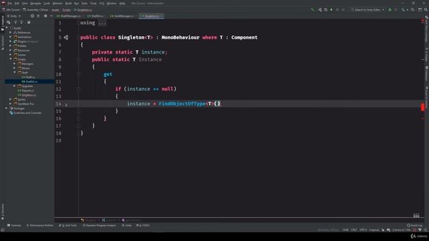Click the Instance property name on line 8

[150, 60]
